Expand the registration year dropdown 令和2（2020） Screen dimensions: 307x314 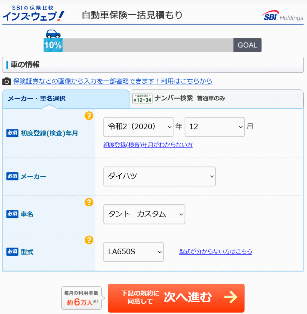(x=138, y=127)
